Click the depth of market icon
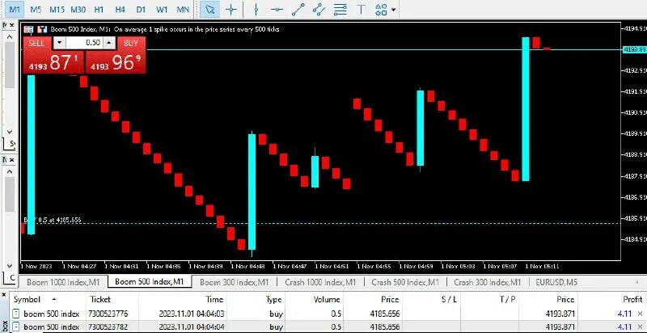647x333 pixels. [42, 29]
